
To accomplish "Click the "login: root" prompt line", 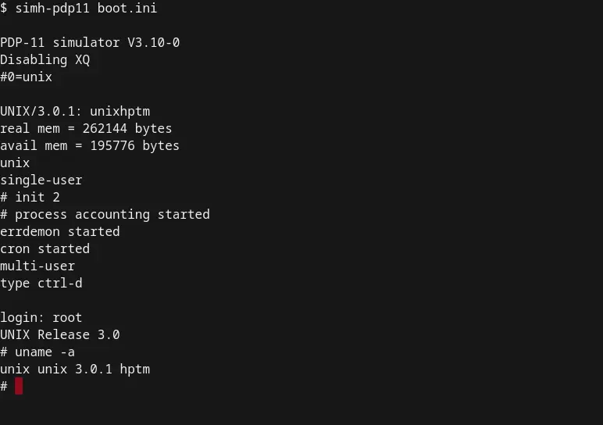I will point(41,317).
